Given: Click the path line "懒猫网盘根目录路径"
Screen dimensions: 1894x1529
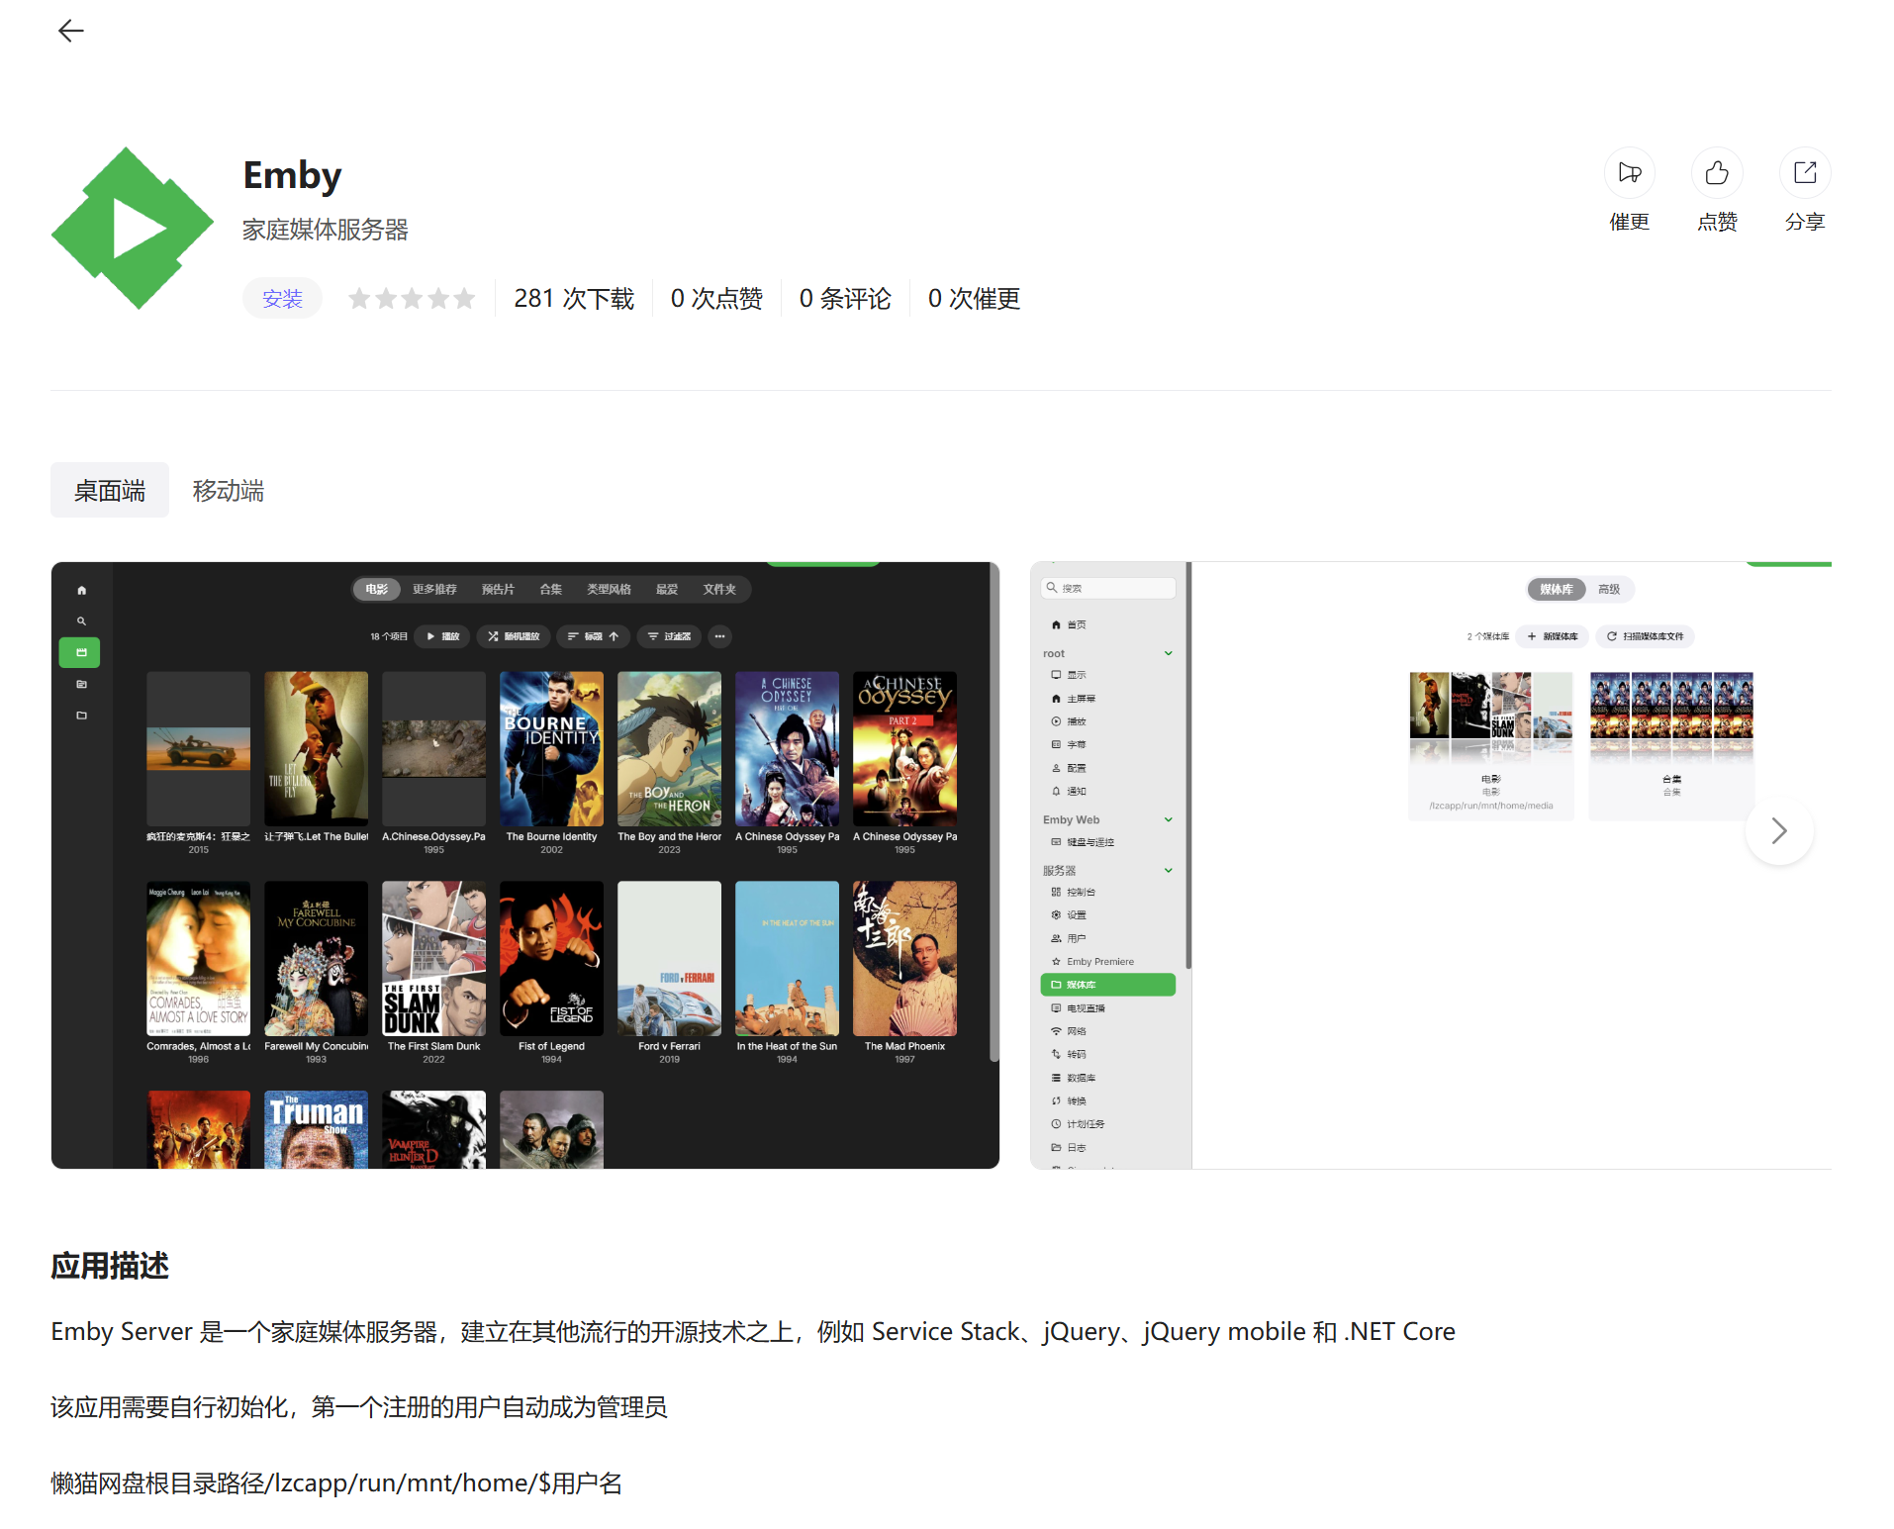Looking at the screenshot, I should coord(336,1483).
